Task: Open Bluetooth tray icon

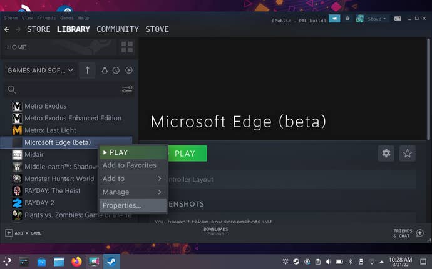Action: [350, 262]
